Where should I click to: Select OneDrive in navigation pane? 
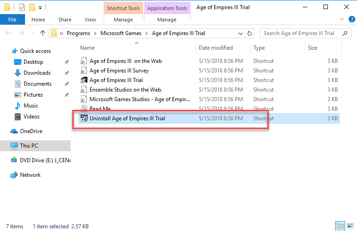[x=31, y=131]
